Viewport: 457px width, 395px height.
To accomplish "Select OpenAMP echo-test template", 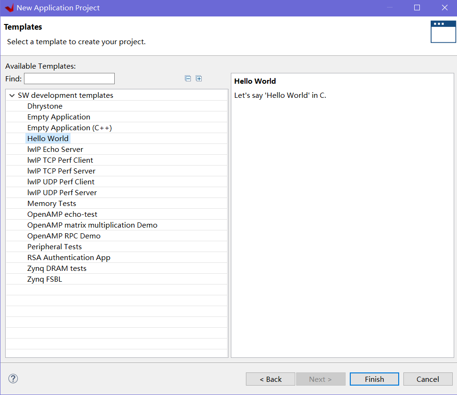I will (x=63, y=214).
